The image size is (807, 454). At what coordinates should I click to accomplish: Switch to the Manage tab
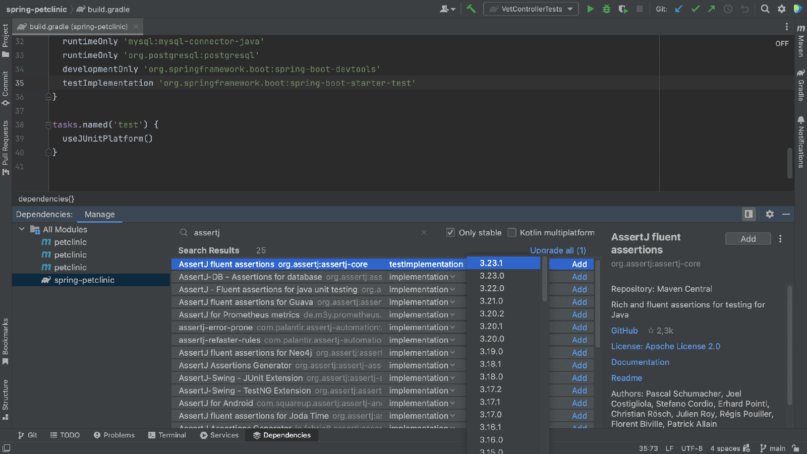point(99,214)
